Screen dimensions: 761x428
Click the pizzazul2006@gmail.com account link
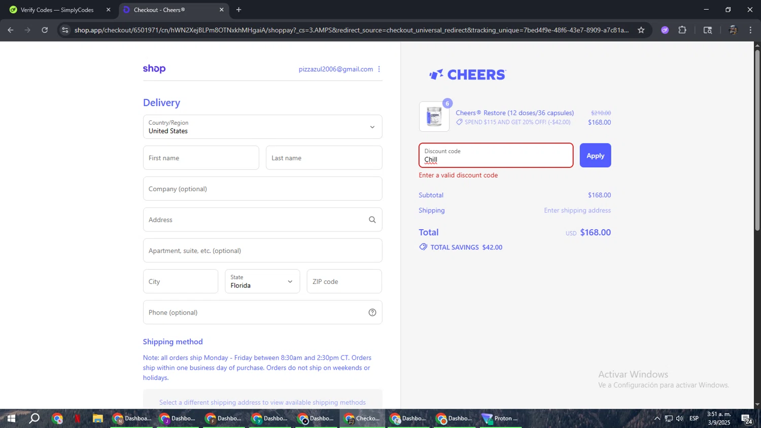[x=336, y=69]
